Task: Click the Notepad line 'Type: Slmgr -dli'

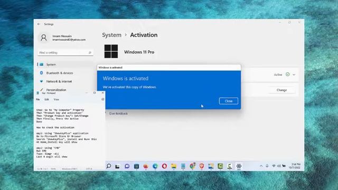Action: pos(48,154)
